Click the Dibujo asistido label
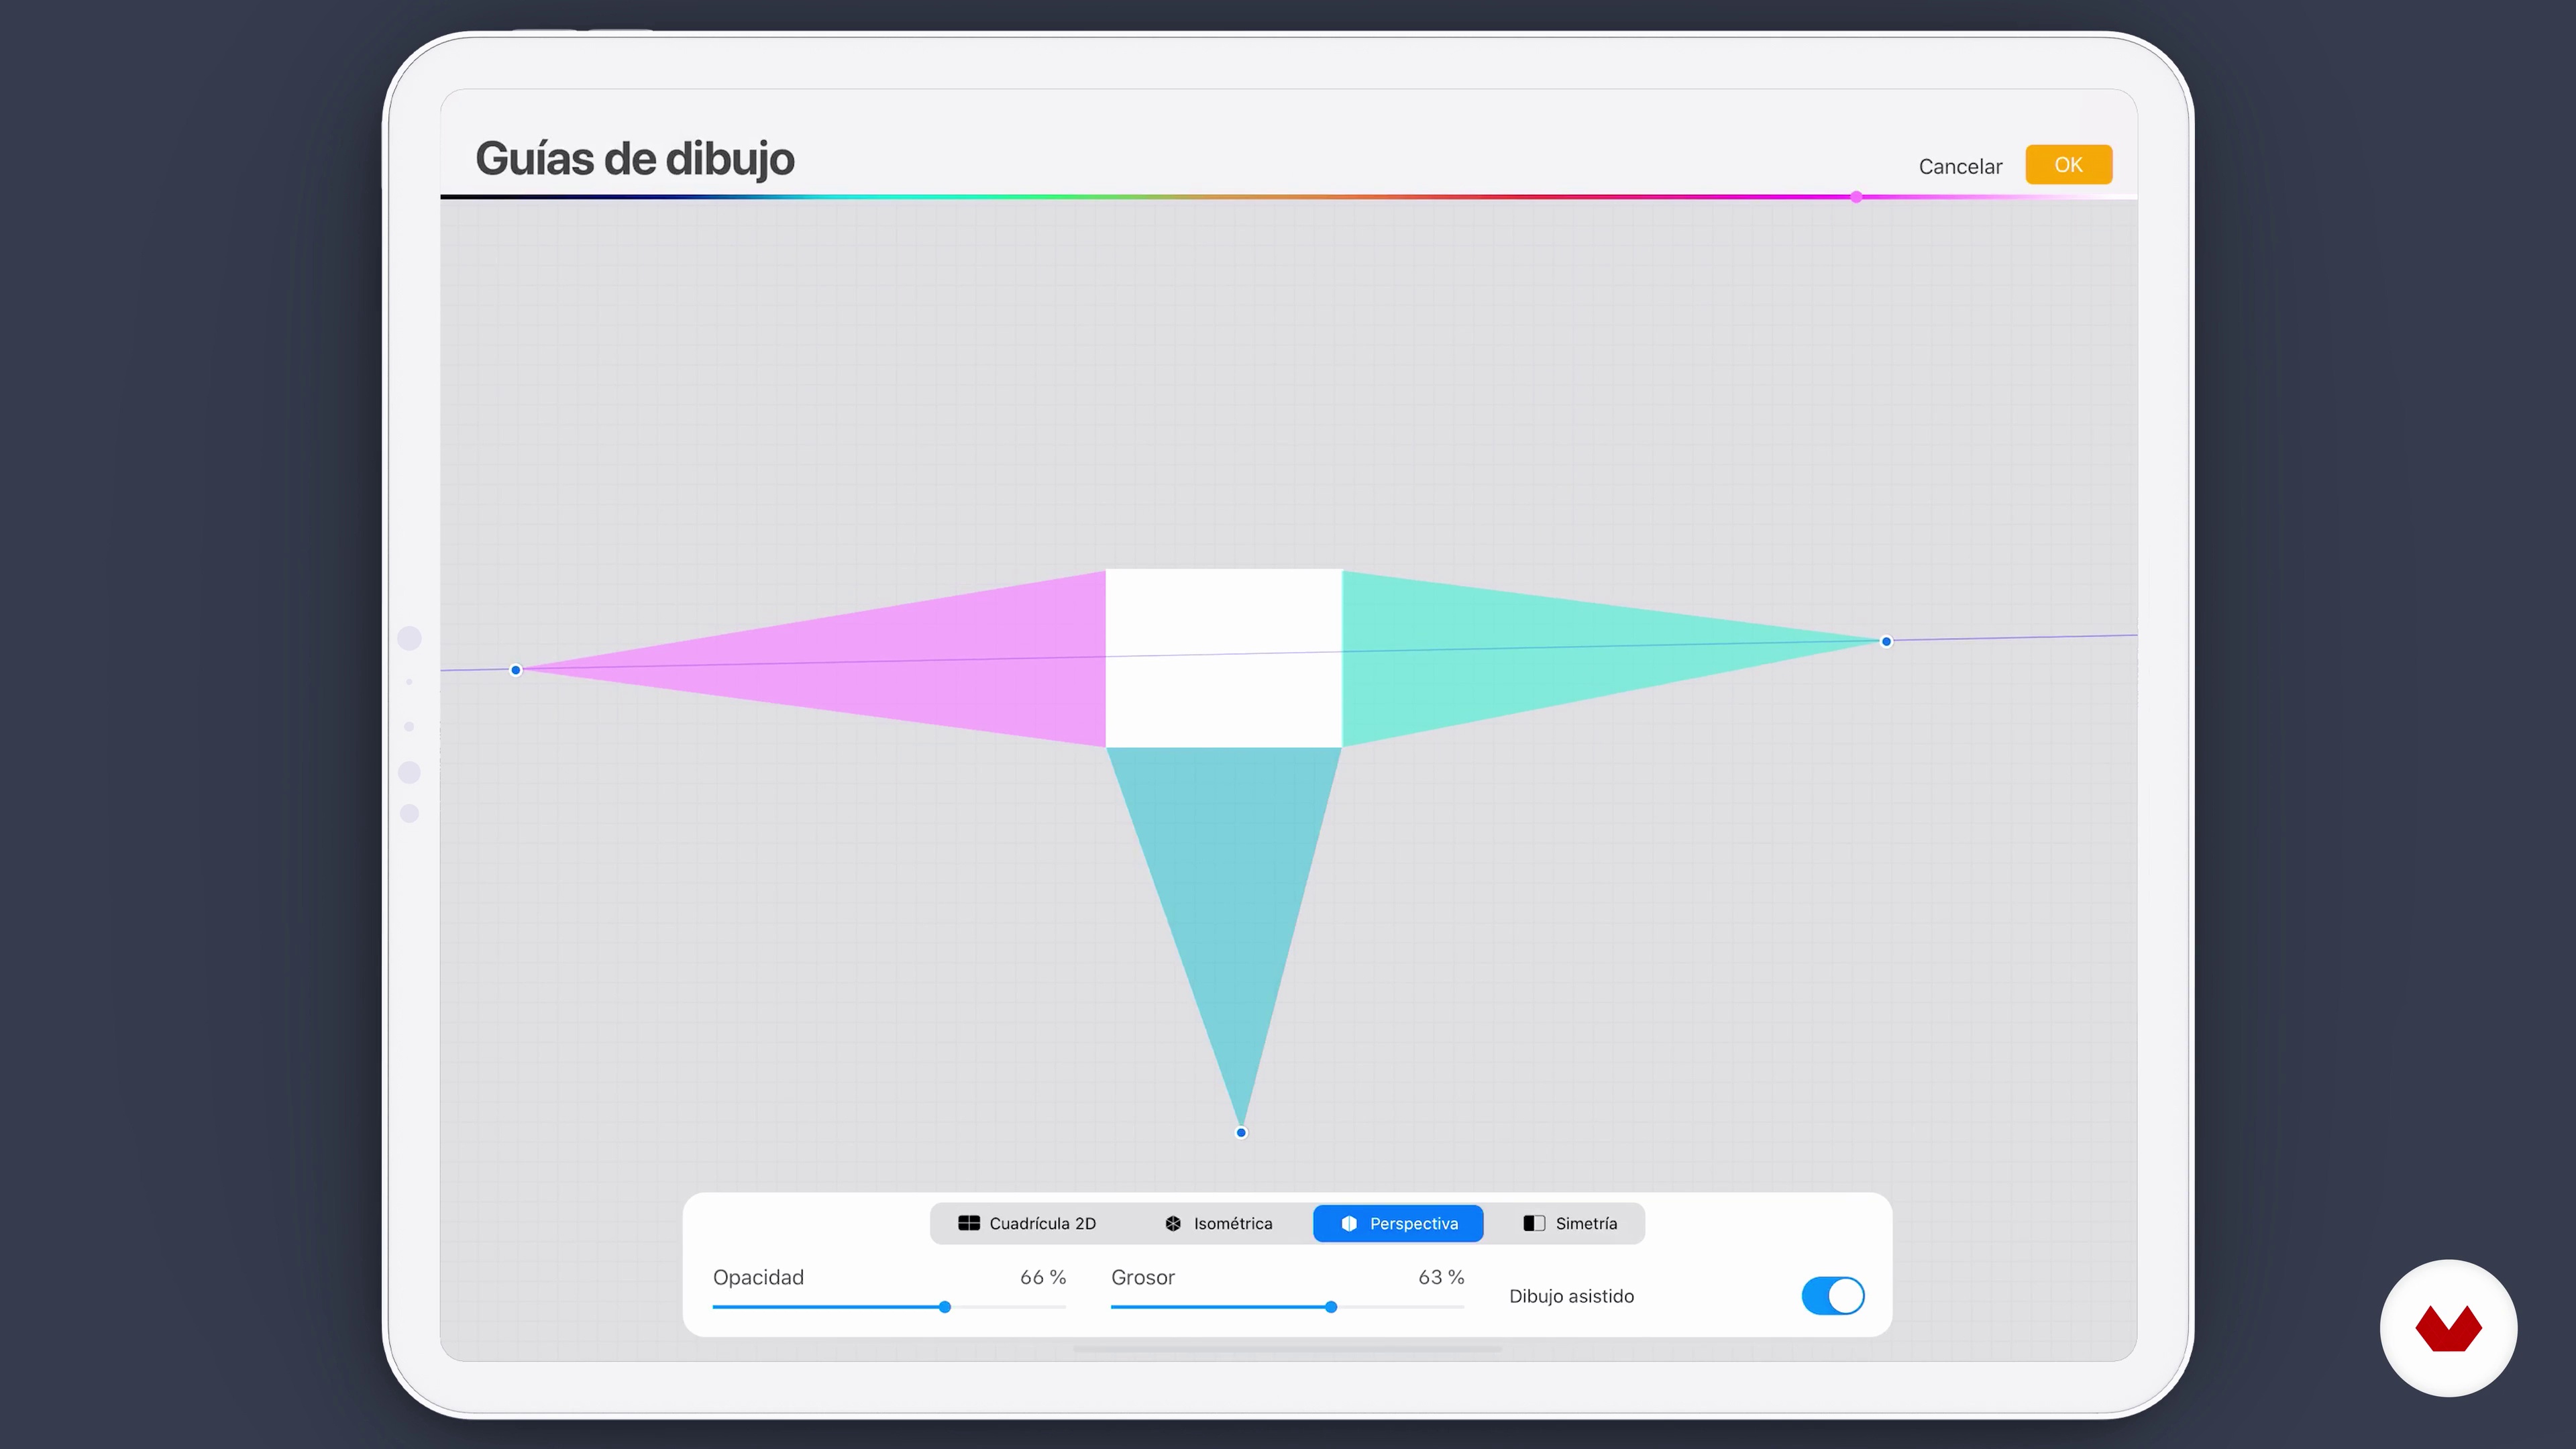The width and height of the screenshot is (2576, 1449). pyautogui.click(x=1571, y=1296)
